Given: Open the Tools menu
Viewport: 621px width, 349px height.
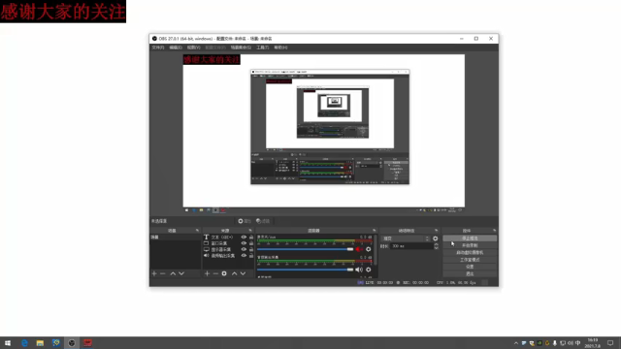Looking at the screenshot, I should (262, 48).
